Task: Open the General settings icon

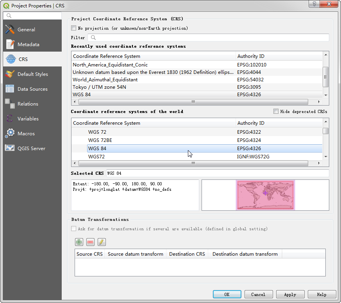Action: click(x=10, y=29)
